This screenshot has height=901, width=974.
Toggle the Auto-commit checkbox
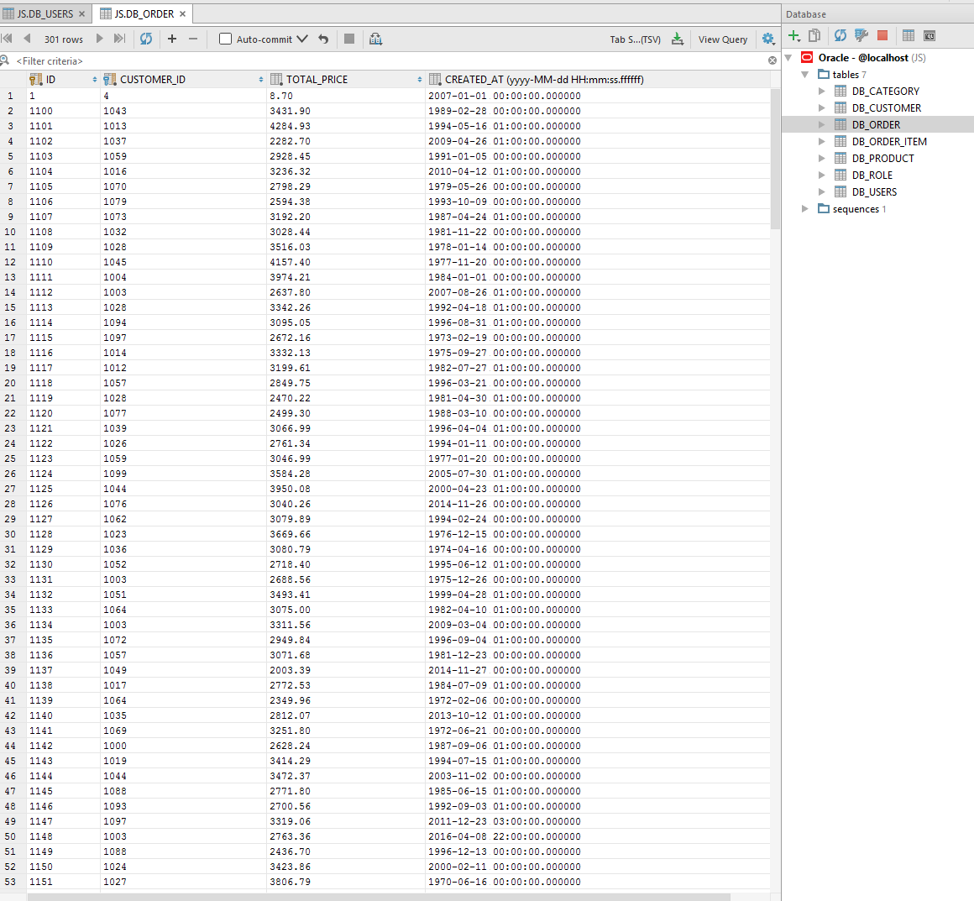(x=226, y=39)
